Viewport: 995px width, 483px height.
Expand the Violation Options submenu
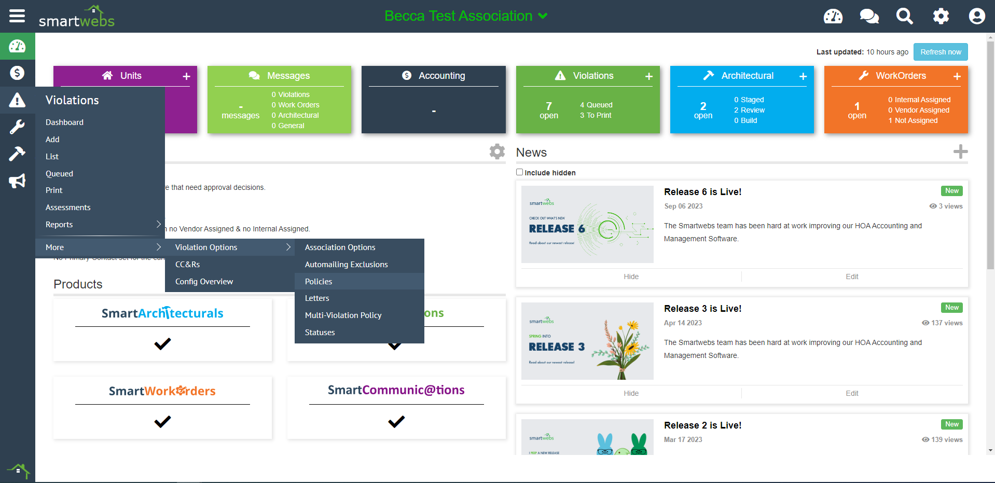[230, 247]
